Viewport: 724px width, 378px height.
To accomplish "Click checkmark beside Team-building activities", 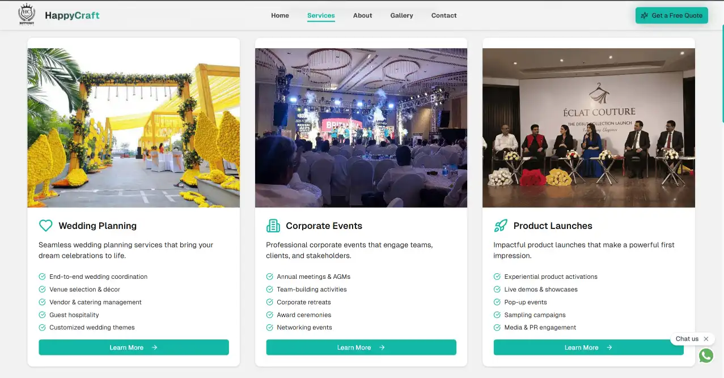I will (x=269, y=289).
